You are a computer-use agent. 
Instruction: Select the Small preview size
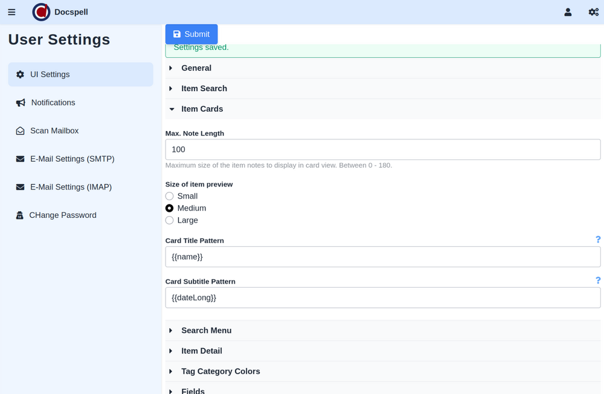point(170,196)
